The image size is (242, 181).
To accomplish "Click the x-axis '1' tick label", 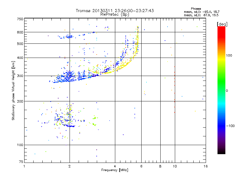I will 24,166.
